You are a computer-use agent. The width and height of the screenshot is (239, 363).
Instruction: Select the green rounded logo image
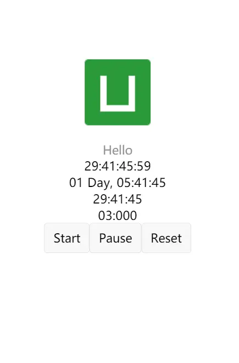[x=118, y=92]
